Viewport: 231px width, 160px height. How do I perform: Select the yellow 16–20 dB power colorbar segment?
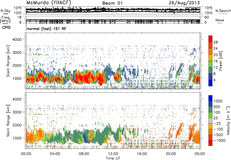210,58
